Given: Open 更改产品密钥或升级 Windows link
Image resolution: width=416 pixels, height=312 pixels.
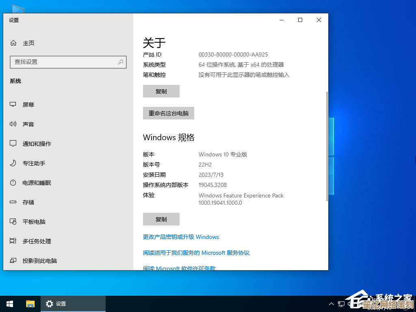Looking at the screenshot, I should point(180,237).
